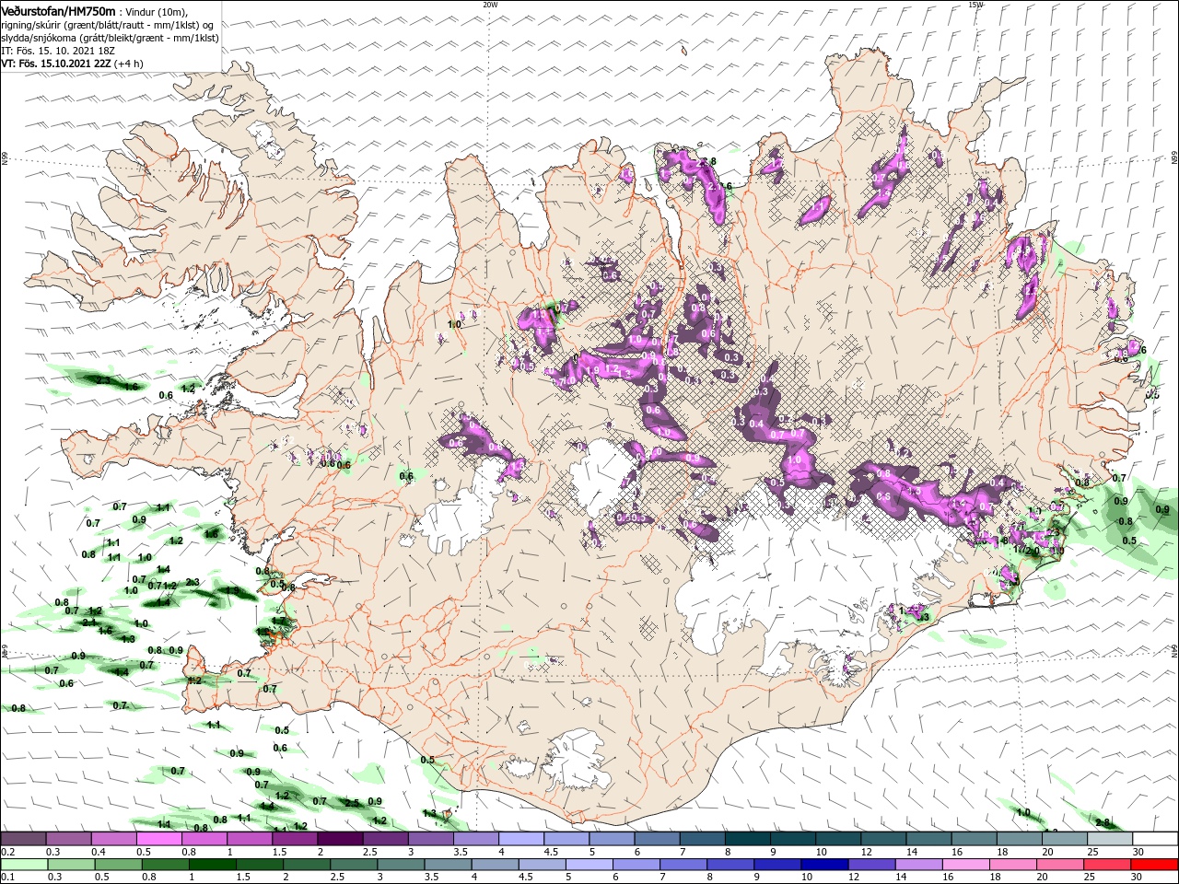Pick the white snow legend swatch after 30
This screenshot has height=884, width=1179.
(x=1156, y=839)
